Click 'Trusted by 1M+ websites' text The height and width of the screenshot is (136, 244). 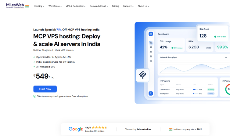click(x=138, y=129)
